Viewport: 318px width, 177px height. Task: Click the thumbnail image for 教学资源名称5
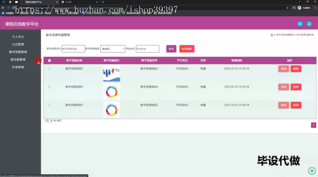pos(112,91)
